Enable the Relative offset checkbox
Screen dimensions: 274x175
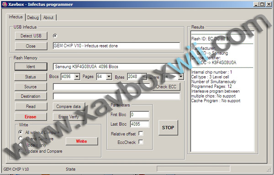[x=141, y=134]
